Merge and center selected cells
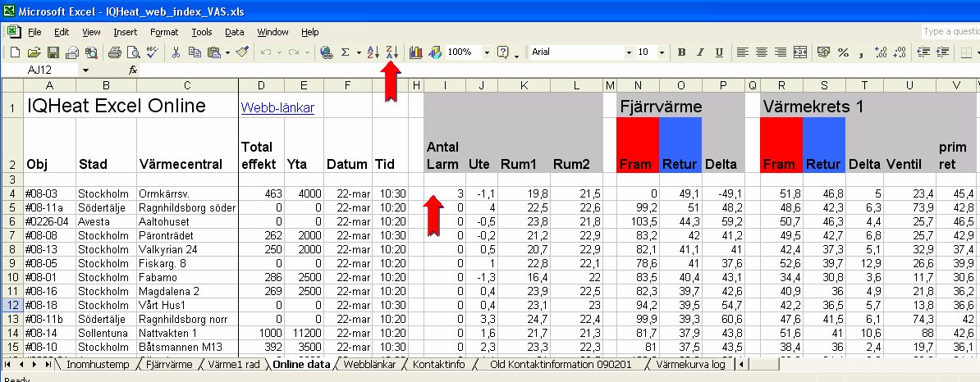980x382 pixels. click(800, 52)
